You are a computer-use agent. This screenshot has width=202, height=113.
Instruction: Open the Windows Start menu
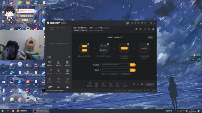pyautogui.click(x=3, y=111)
